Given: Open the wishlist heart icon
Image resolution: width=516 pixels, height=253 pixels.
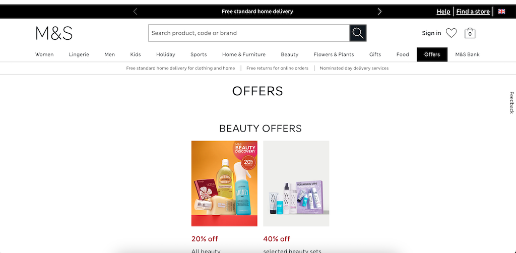Looking at the screenshot, I should (x=451, y=33).
